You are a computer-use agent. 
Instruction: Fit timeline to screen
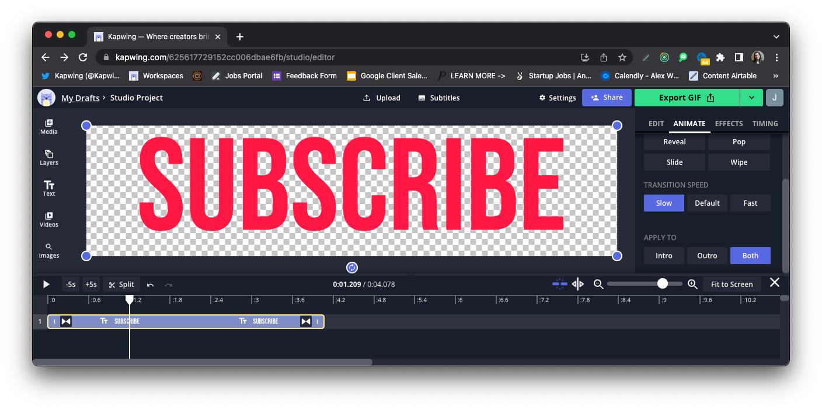(732, 284)
